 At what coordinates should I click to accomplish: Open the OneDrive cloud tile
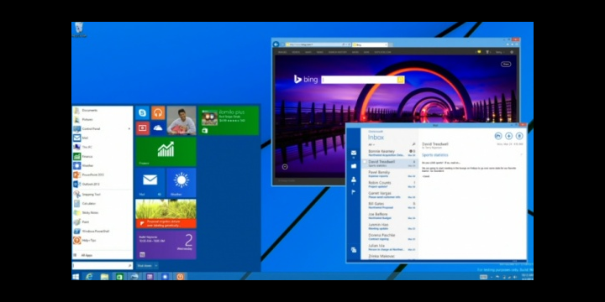pos(158,128)
